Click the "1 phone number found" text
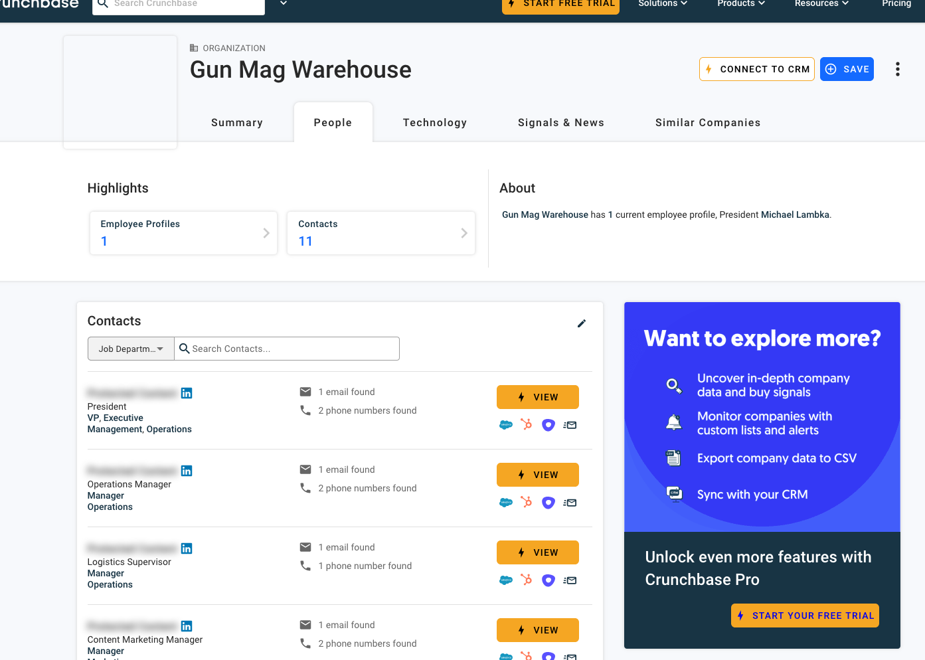925x660 pixels. [365, 566]
